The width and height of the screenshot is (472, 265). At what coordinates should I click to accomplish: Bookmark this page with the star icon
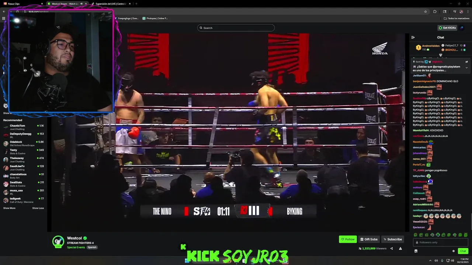click(425, 11)
